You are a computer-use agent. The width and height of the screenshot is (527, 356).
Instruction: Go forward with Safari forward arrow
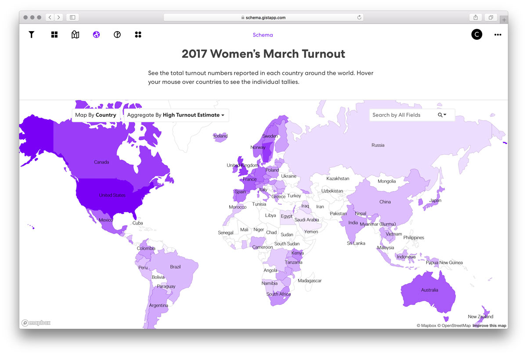tap(59, 18)
